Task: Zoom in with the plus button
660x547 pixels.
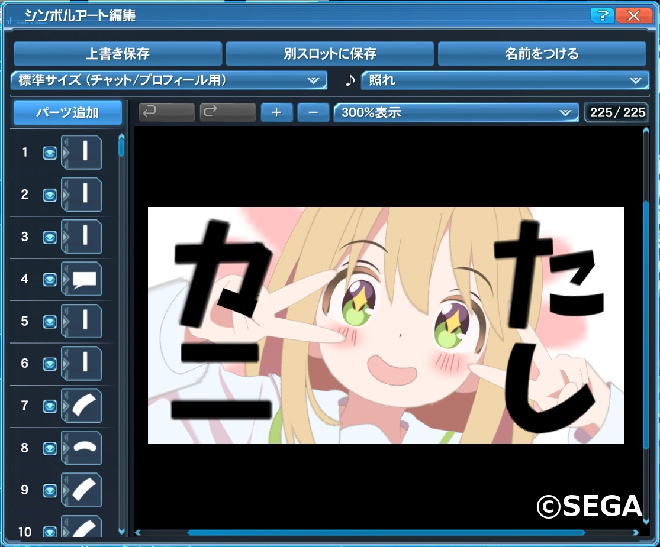Action: click(x=276, y=113)
